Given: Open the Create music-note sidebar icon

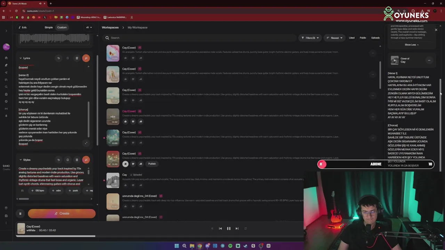Looking at the screenshot, I should click(x=6, y=65).
